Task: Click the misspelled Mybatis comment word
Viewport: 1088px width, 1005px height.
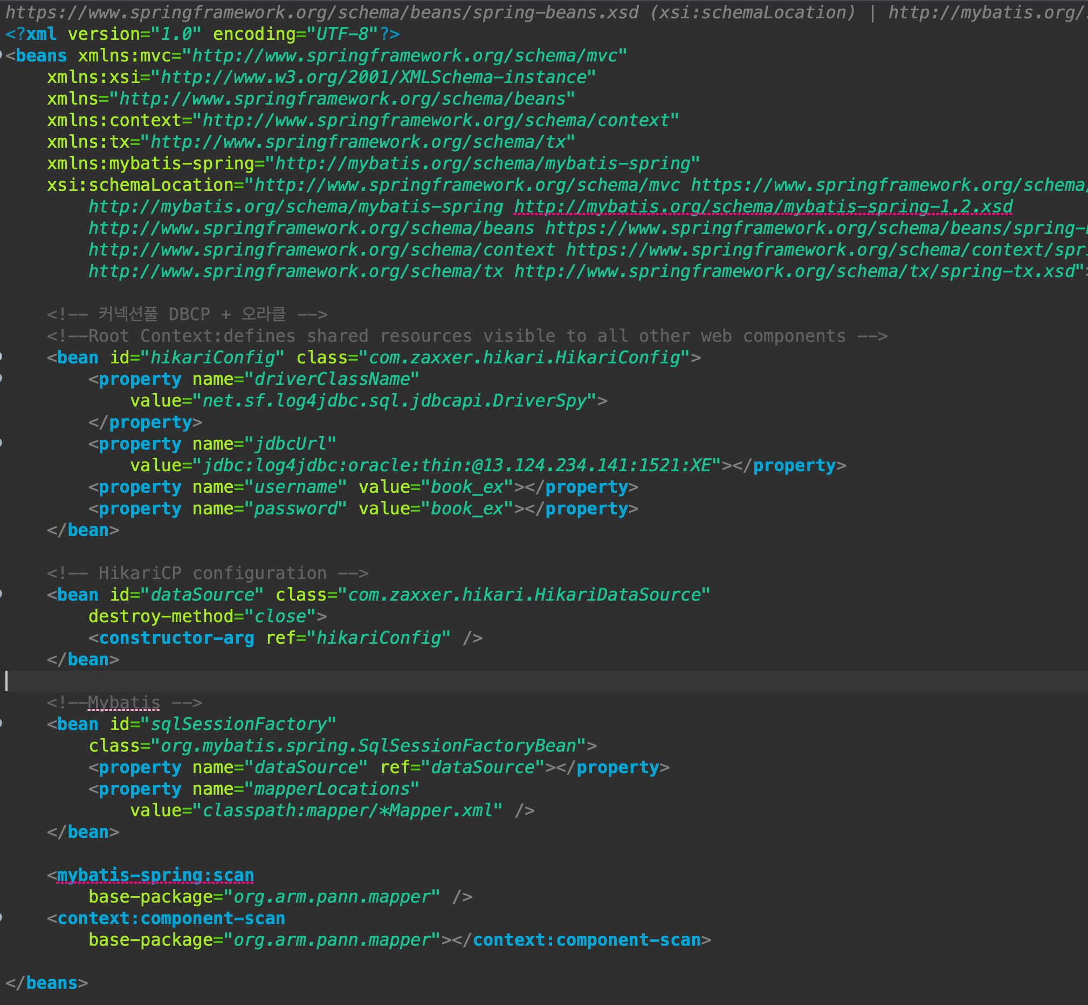Action: click(124, 703)
